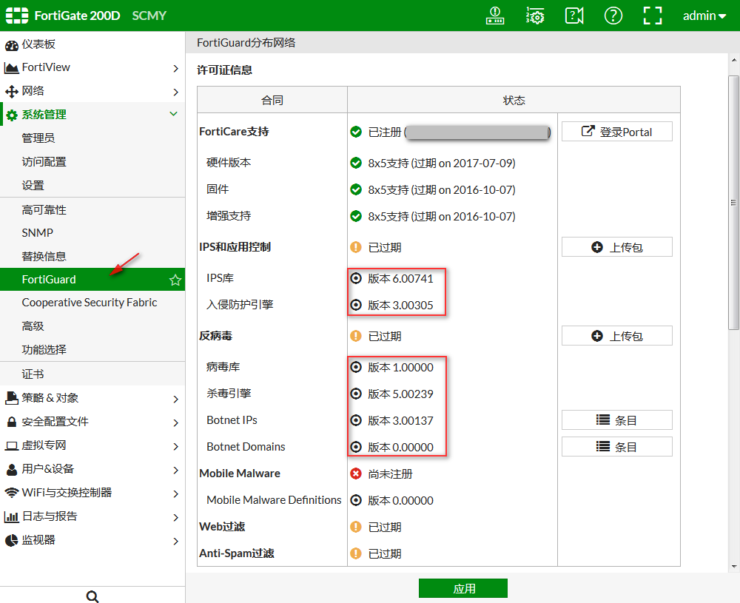
Task: Click the IPS库 version circle icon
Action: pyautogui.click(x=356, y=278)
